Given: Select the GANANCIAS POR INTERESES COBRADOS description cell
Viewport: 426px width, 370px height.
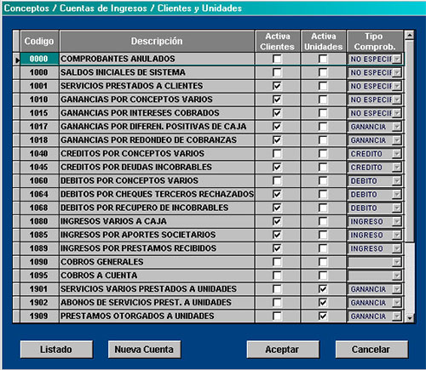Looking at the screenshot, I should pos(157,113).
